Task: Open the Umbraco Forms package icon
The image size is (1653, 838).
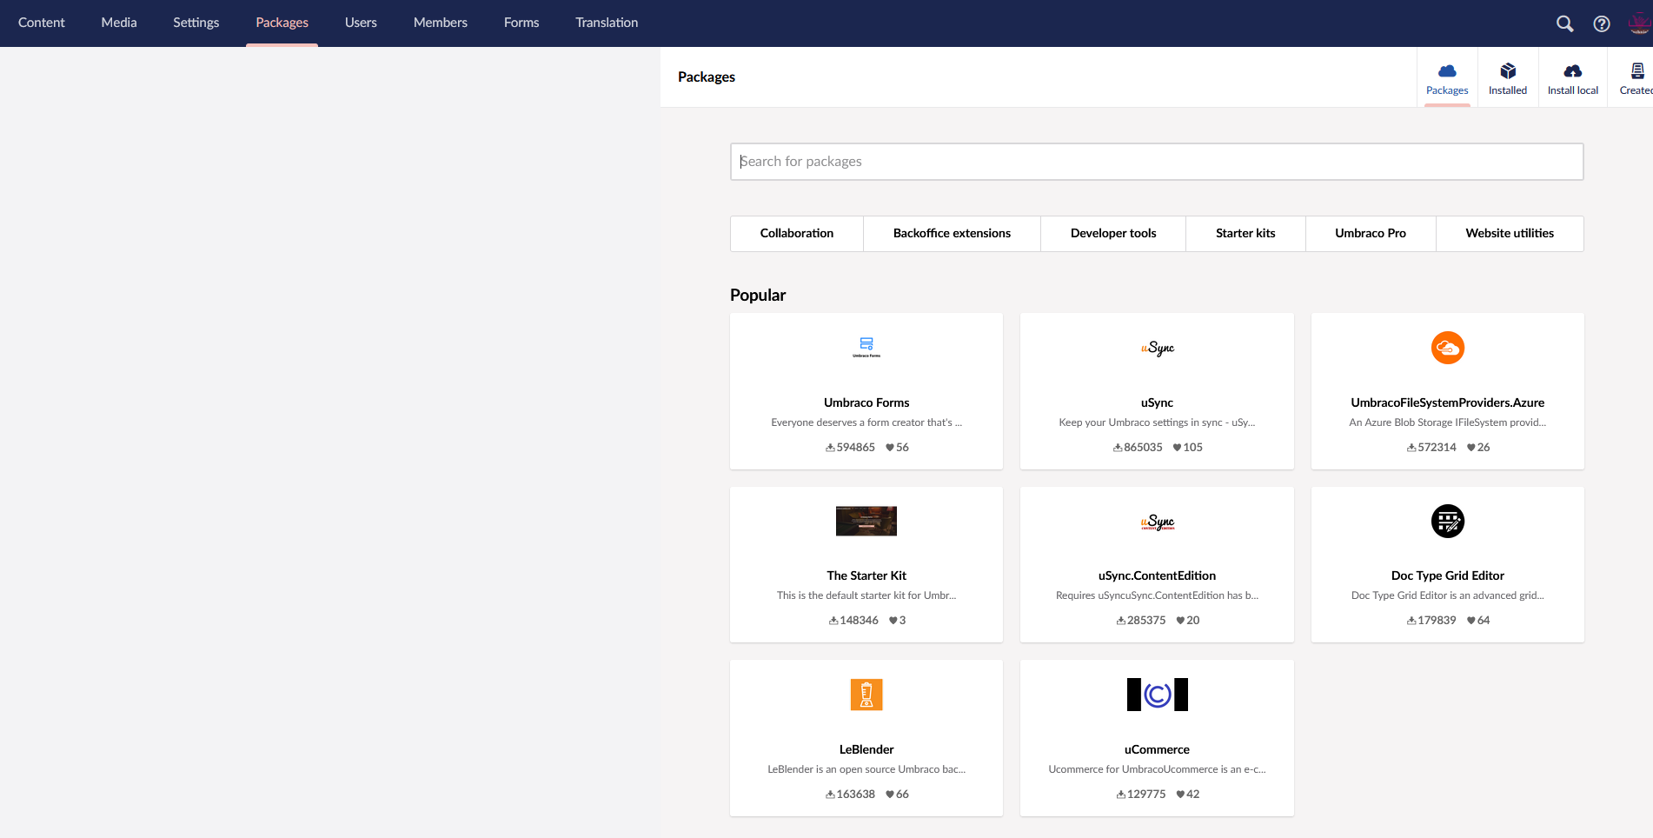Action: point(866,347)
